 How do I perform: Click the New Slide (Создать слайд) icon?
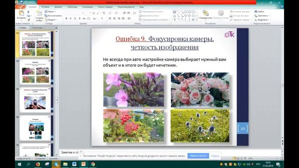tap(39, 14)
